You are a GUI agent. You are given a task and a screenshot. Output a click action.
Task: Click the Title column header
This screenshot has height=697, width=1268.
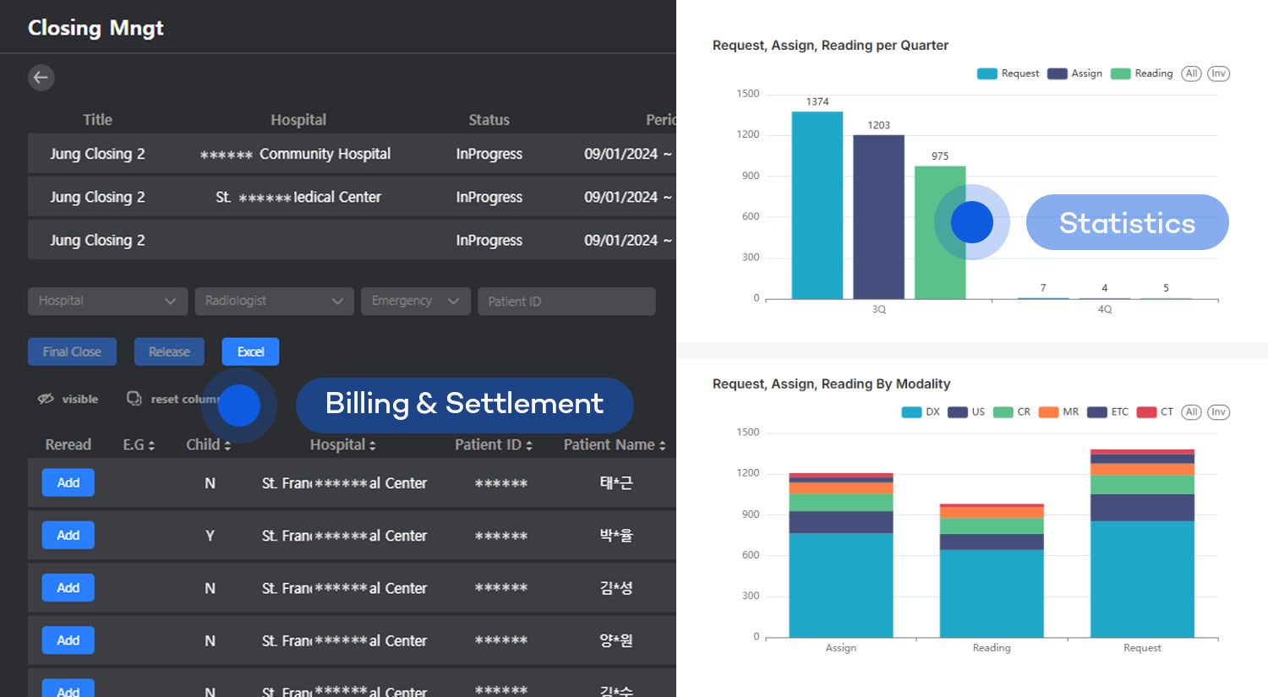97,120
